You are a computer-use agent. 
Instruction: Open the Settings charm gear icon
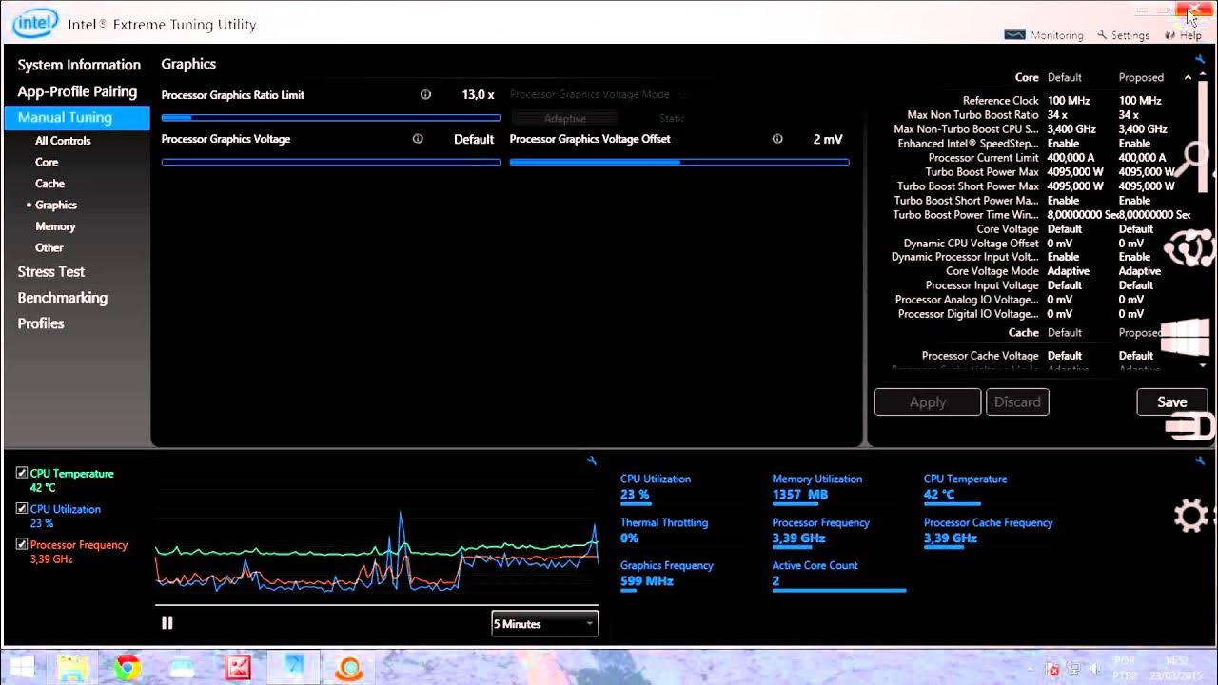[x=1190, y=516]
